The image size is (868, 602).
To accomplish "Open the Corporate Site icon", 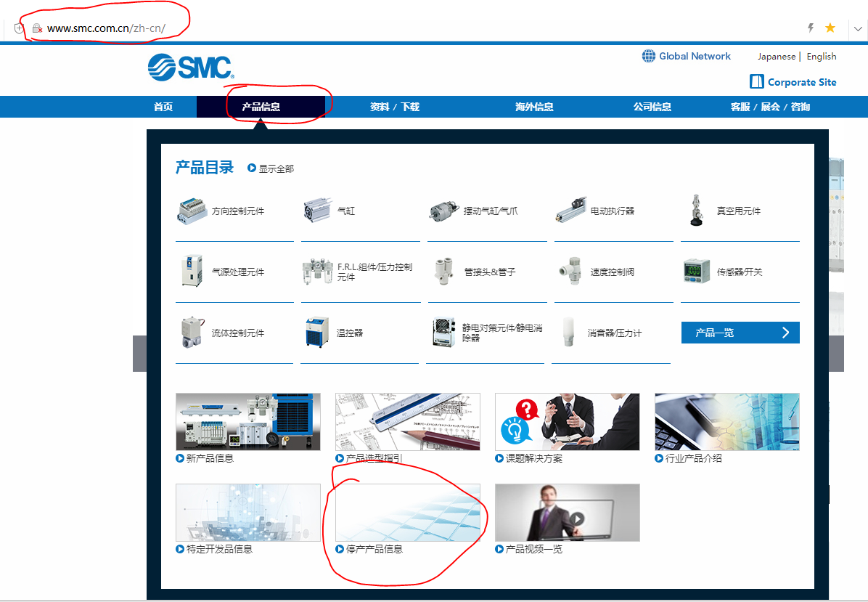I will click(x=755, y=81).
